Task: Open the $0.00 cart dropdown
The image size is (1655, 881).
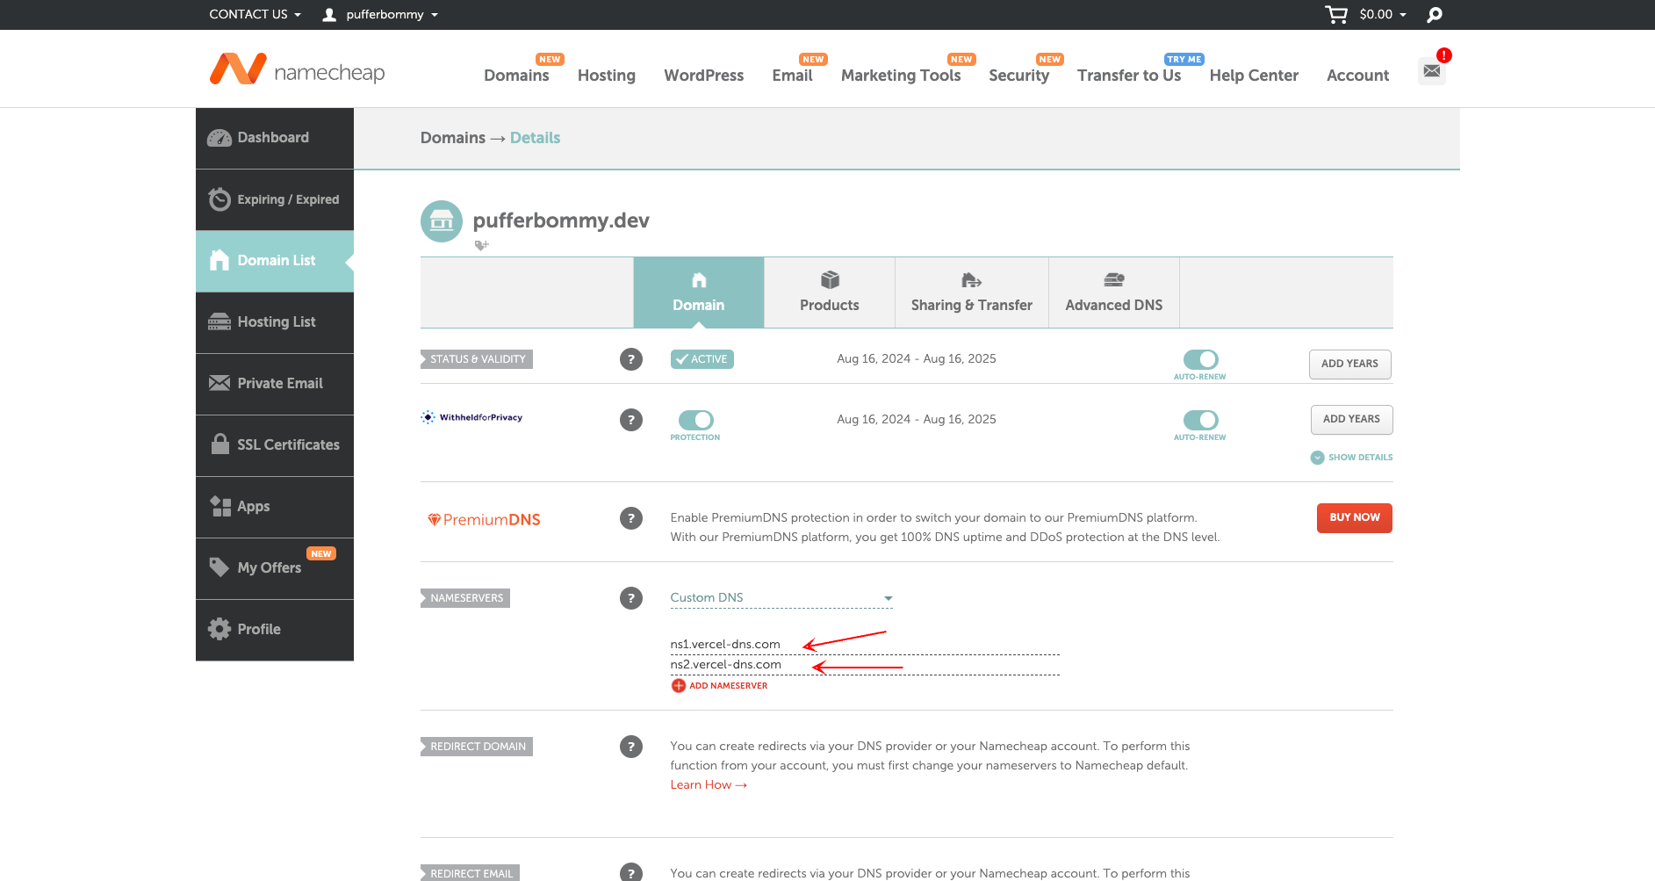Action: [1383, 14]
